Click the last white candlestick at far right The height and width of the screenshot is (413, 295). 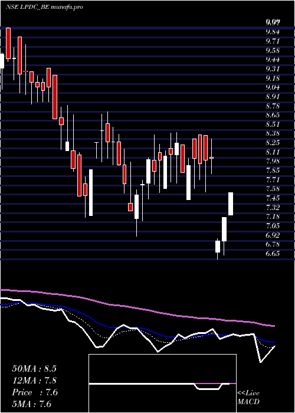tap(231, 204)
